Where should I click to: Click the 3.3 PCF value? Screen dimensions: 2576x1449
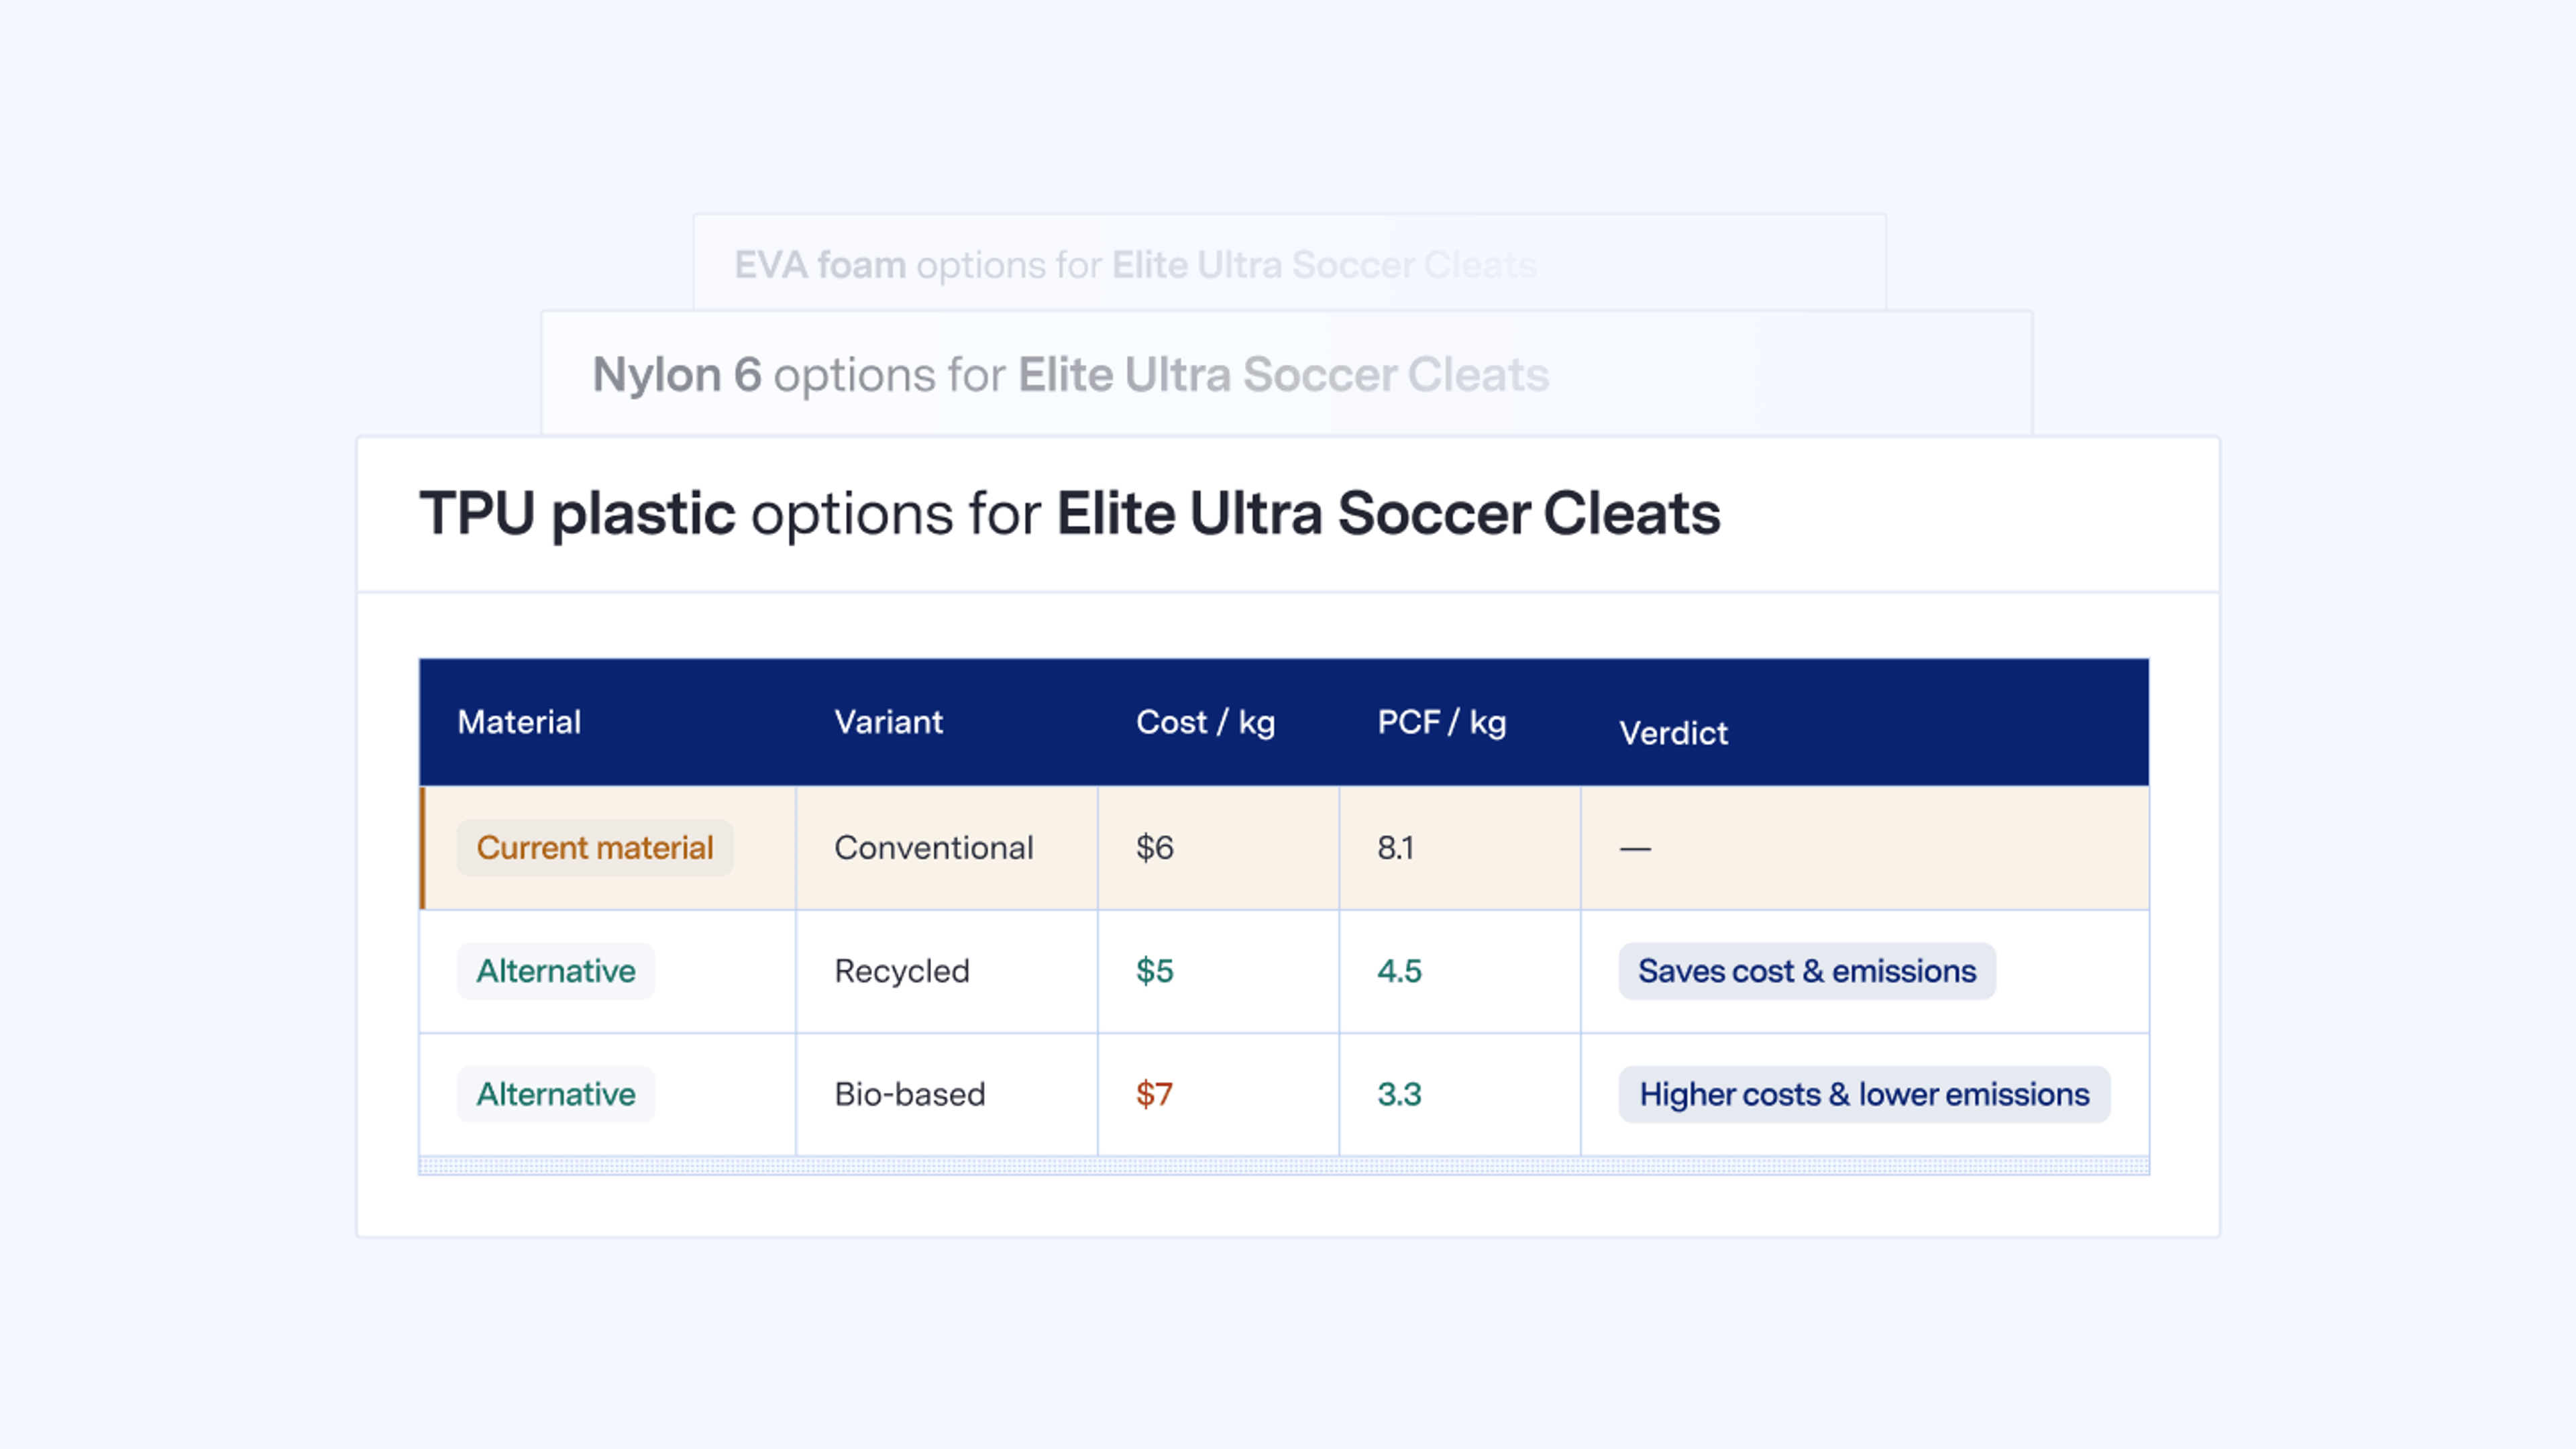[1399, 1094]
